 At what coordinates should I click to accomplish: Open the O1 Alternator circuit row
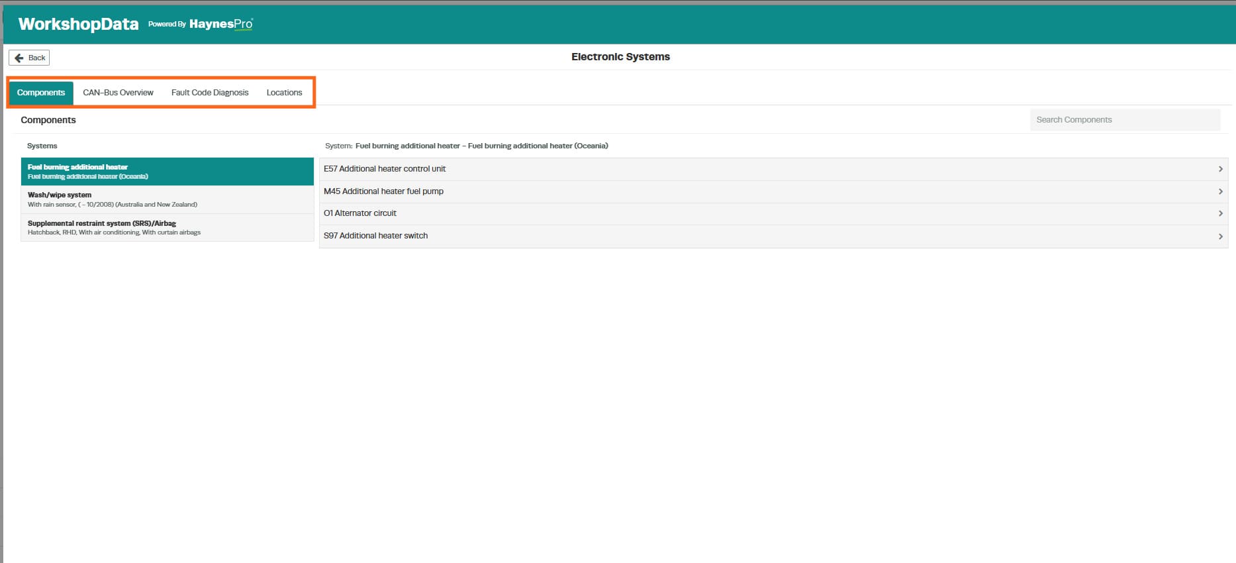tap(773, 213)
